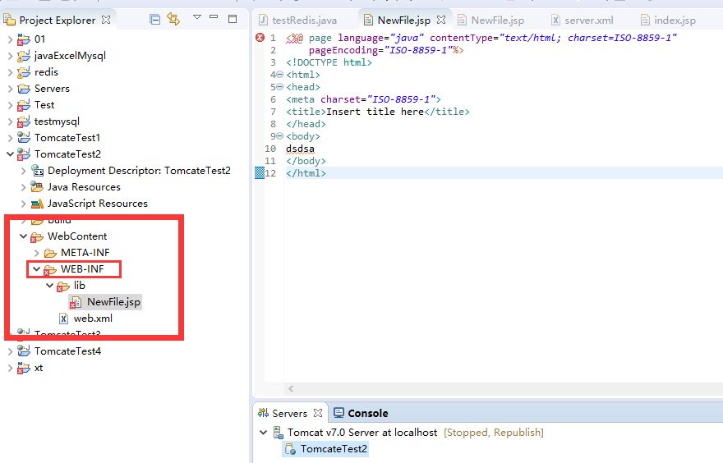
Task: Close the active NewFile.jsp editor tab
Action: coord(441,20)
